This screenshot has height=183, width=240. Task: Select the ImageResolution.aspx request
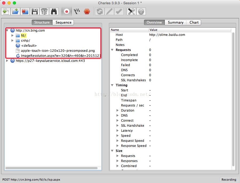61,56
